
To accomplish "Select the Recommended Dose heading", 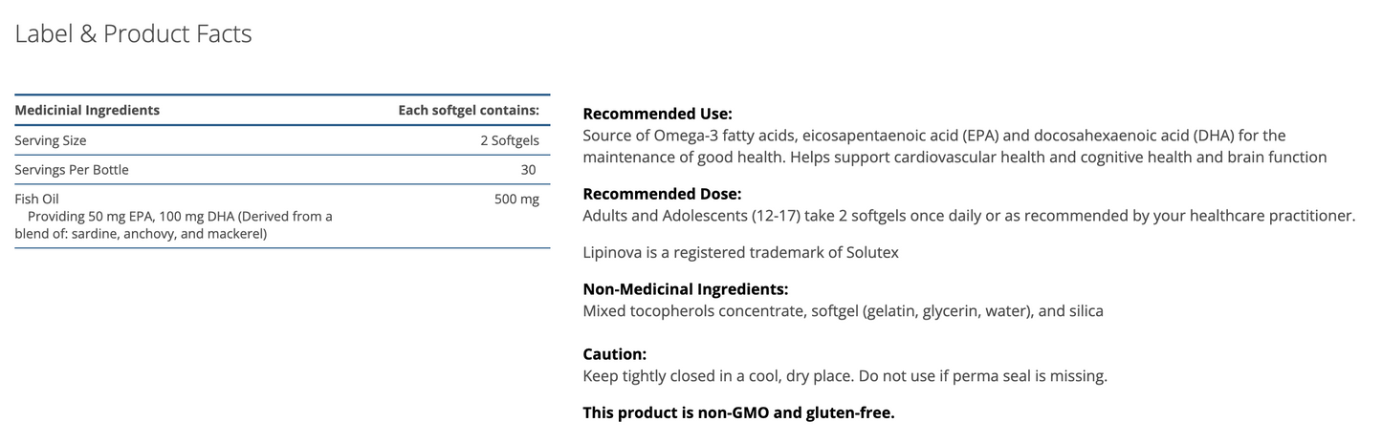I will tap(662, 194).
